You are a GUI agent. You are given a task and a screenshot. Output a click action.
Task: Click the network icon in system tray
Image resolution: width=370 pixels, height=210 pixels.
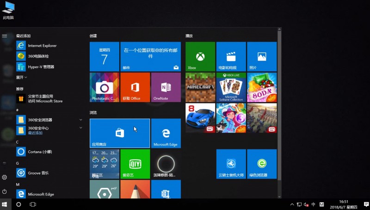pyautogui.click(x=299, y=204)
